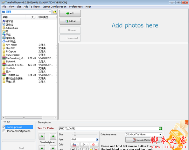189x150 pixels.
Task: Open the File menu
Action: [4, 7]
